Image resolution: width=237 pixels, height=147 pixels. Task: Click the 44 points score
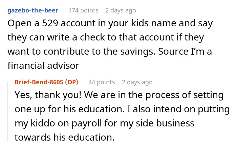tap(102, 82)
